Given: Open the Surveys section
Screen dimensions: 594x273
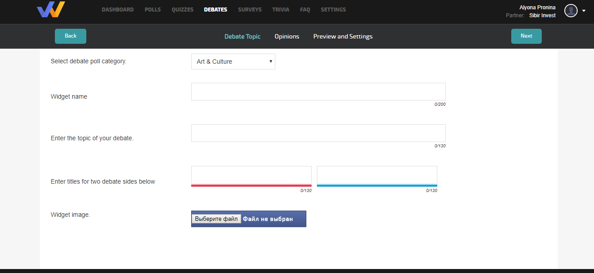Looking at the screenshot, I should [250, 10].
